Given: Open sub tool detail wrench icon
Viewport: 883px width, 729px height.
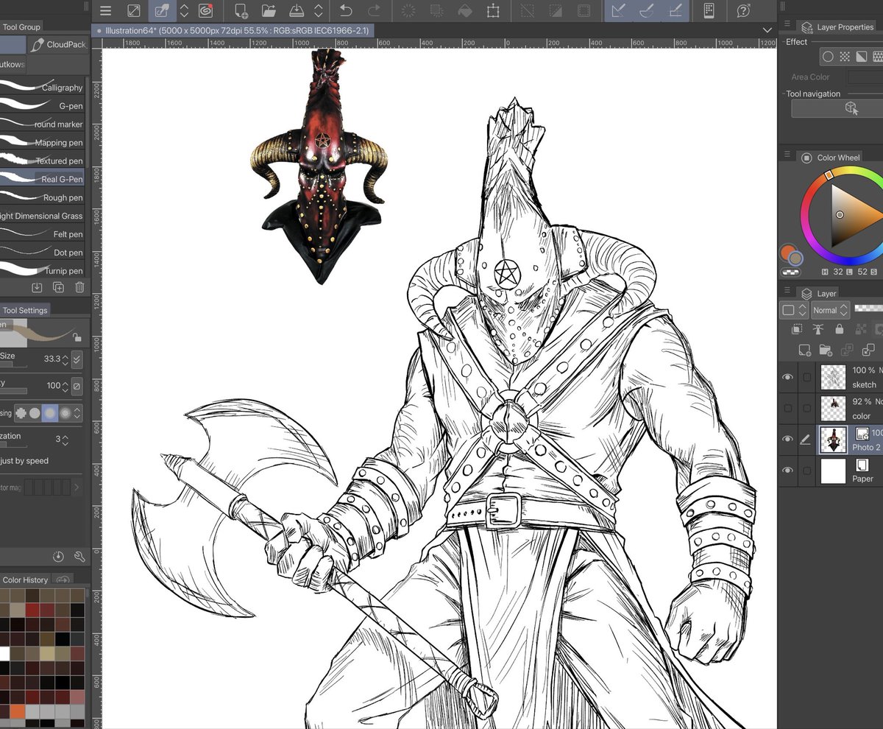Looking at the screenshot, I should [79, 556].
